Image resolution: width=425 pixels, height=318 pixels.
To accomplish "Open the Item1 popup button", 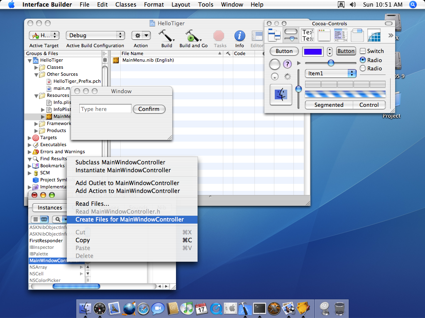I will click(330, 73).
